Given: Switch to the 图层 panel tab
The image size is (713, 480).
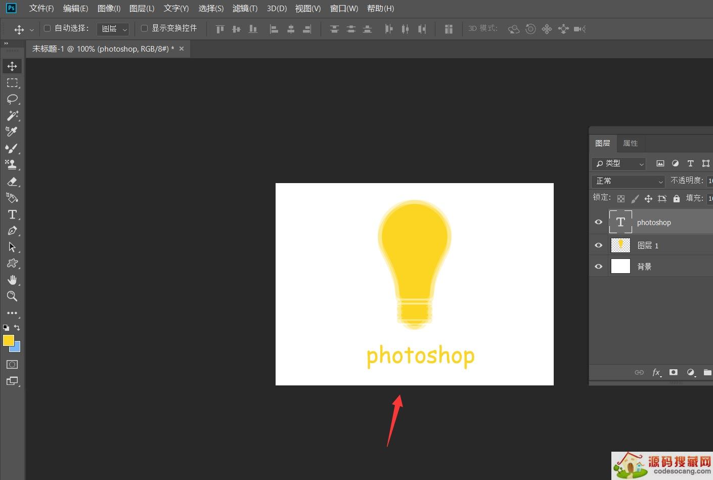Looking at the screenshot, I should pos(602,143).
